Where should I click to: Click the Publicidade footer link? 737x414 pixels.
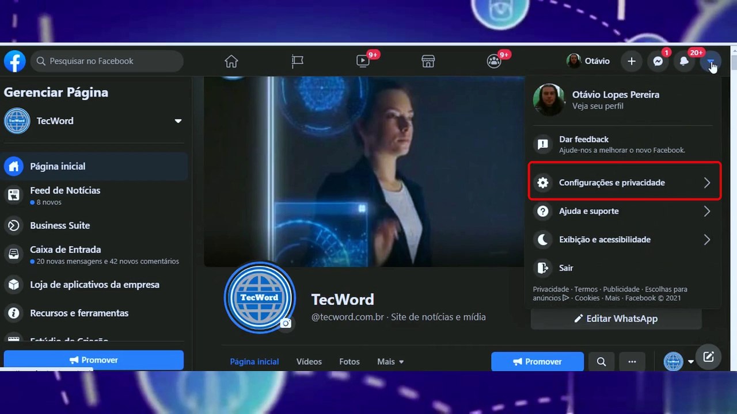click(x=621, y=289)
